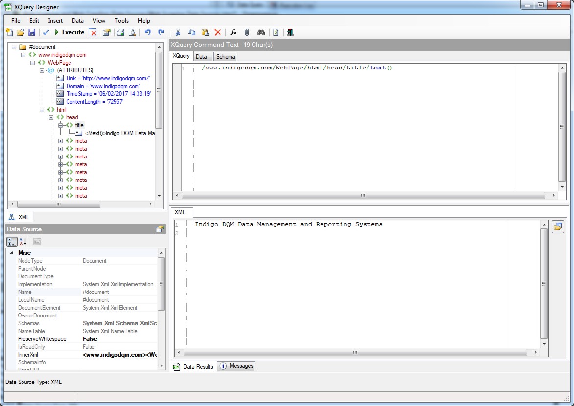The width and height of the screenshot is (574, 406).
Task: Toggle Categorized view in Data Source panel
Action: (12, 241)
